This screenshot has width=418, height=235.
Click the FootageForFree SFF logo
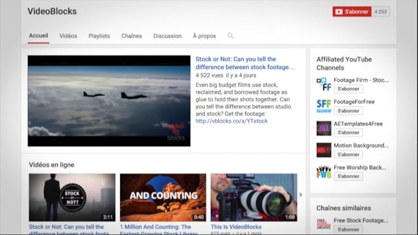[x=324, y=106]
